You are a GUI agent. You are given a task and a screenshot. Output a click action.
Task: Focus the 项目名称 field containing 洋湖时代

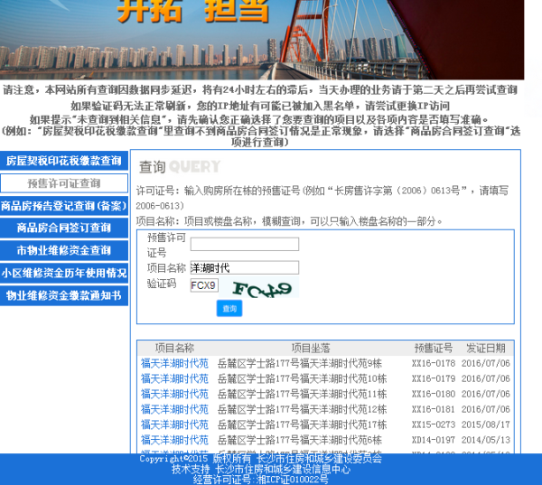[x=244, y=267]
